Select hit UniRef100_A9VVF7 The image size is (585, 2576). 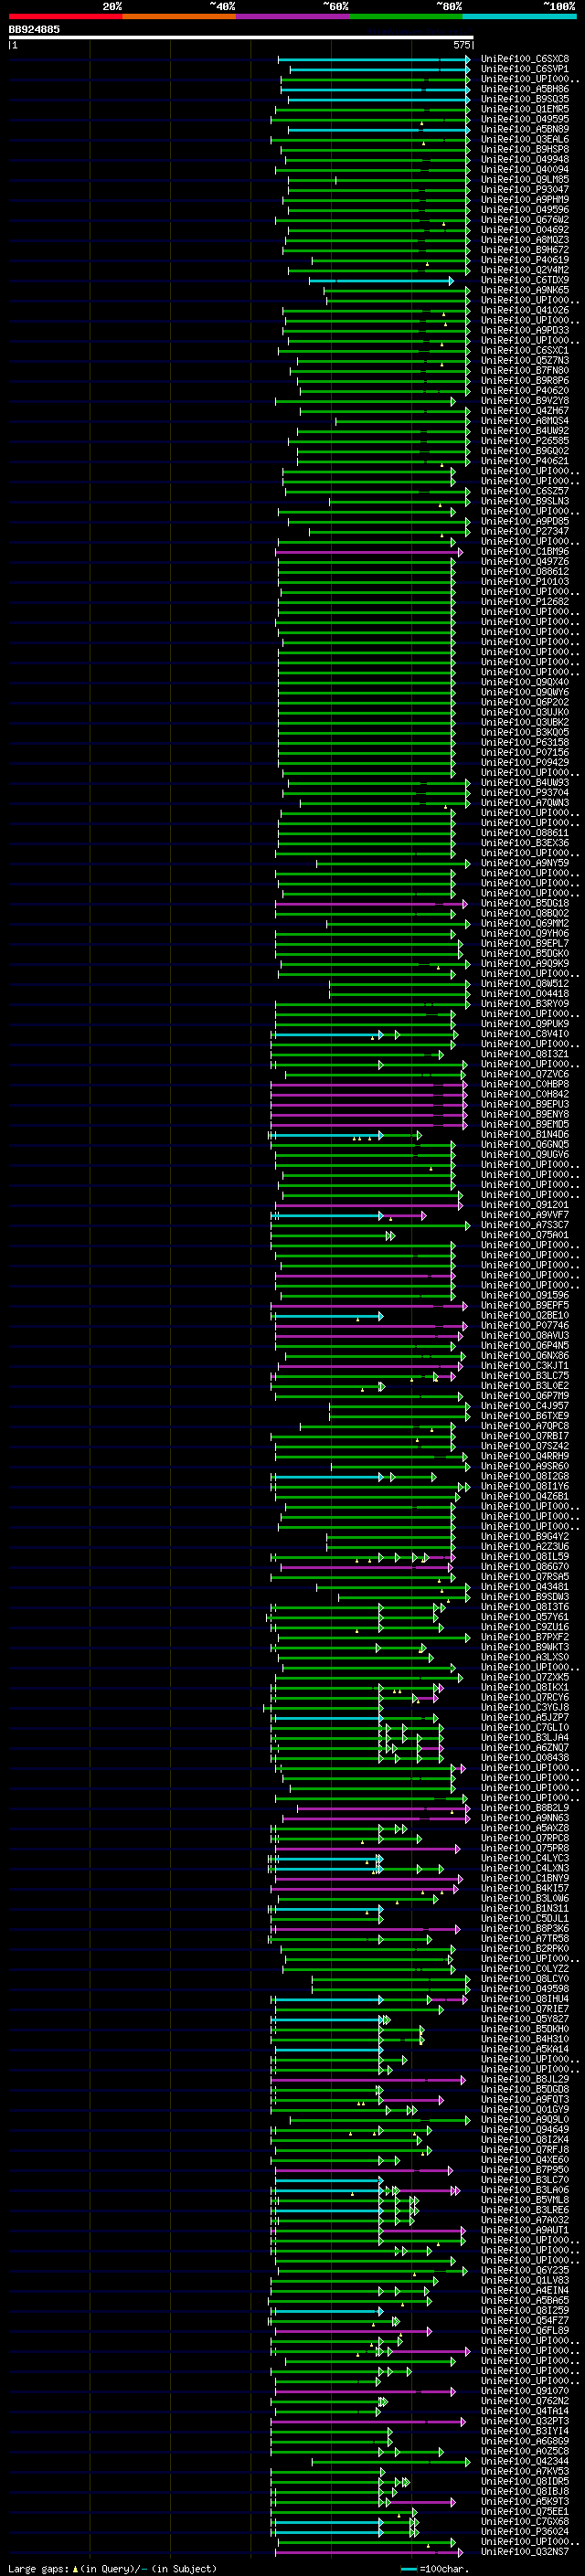click(525, 1215)
